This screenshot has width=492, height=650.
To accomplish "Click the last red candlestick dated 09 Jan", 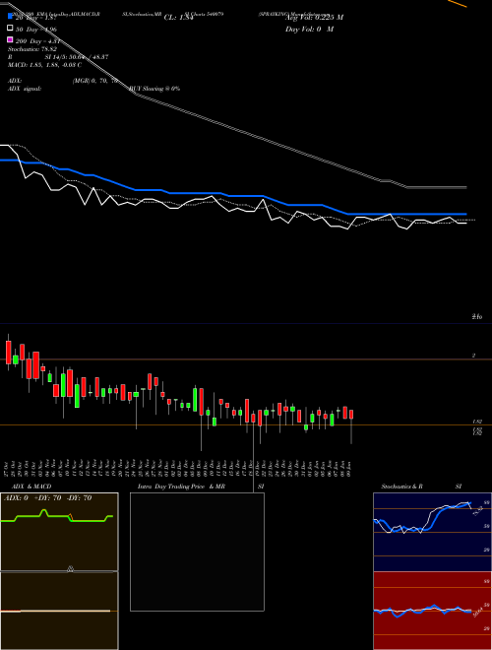I will 351,414.
